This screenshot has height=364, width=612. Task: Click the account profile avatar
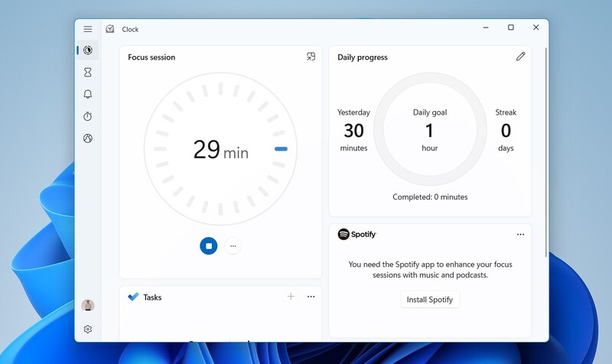coord(88,306)
